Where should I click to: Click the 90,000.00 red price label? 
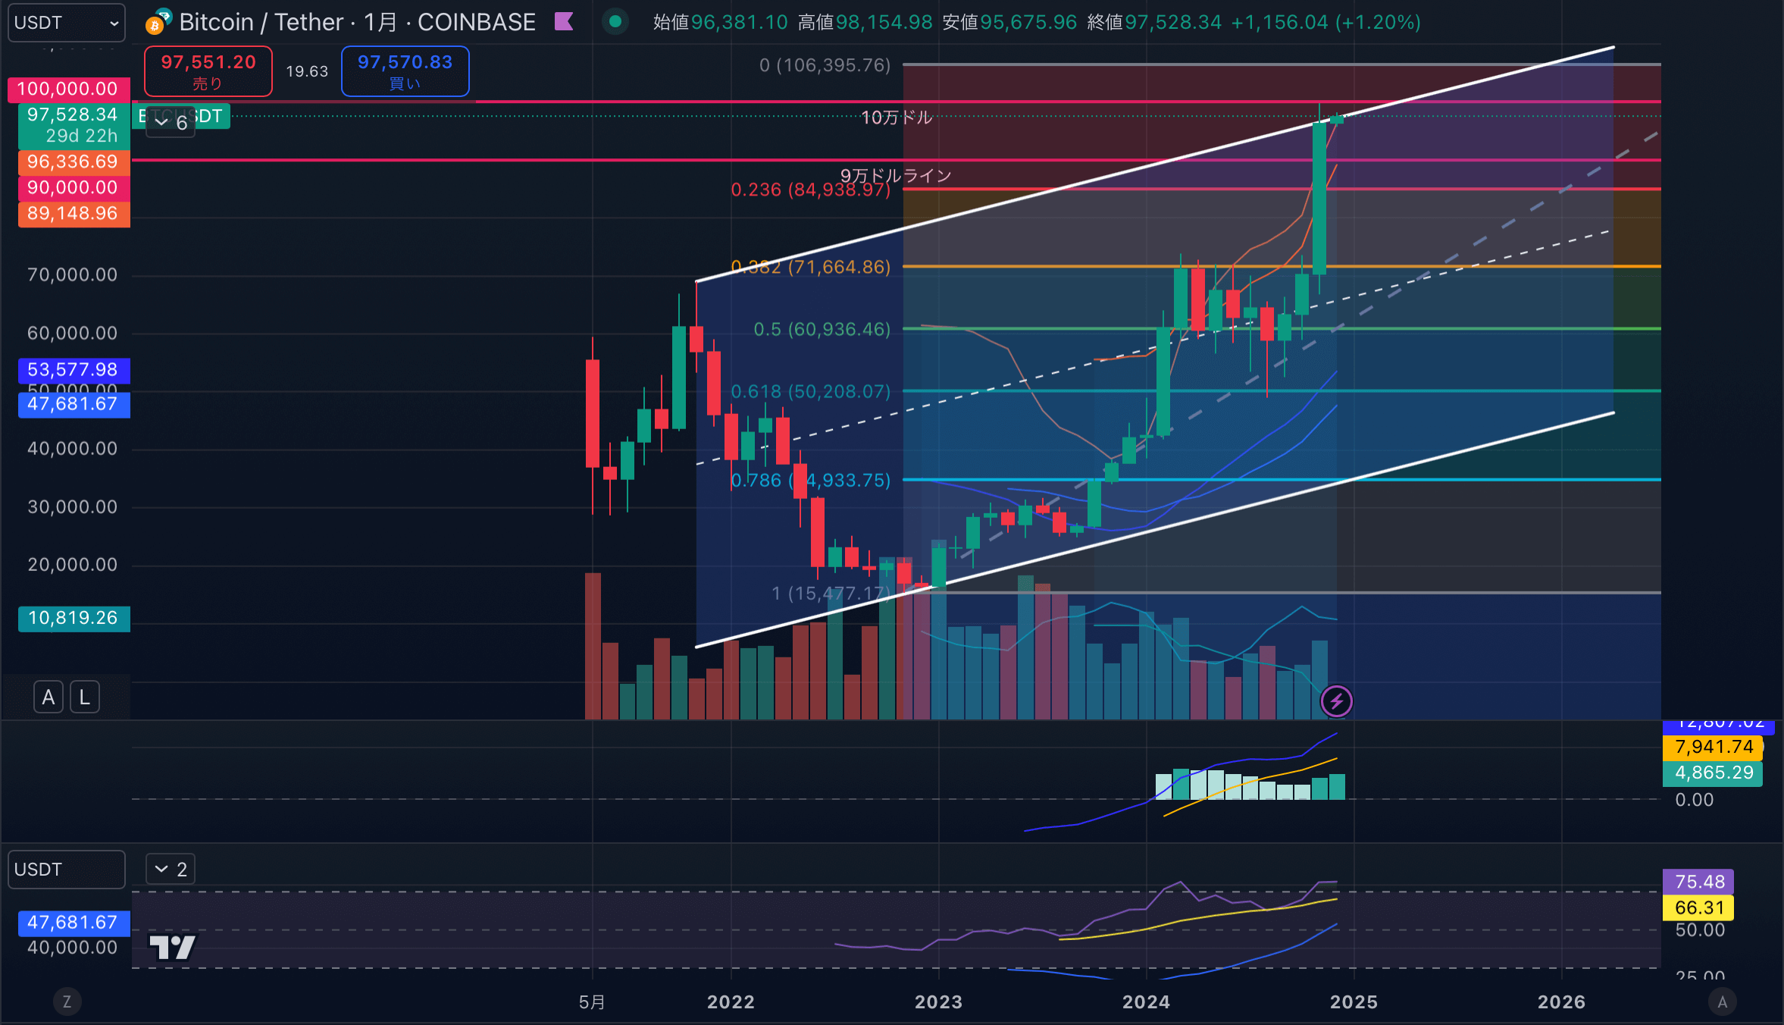pyautogui.click(x=74, y=187)
